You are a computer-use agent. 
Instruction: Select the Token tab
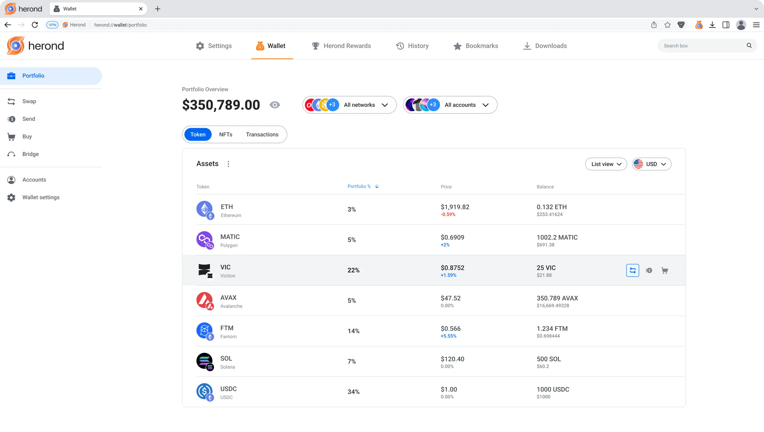coord(198,134)
